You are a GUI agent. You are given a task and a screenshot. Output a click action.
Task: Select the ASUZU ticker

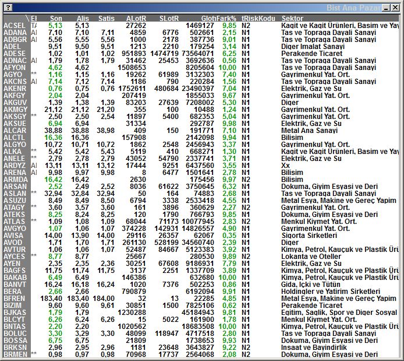tap(15, 200)
